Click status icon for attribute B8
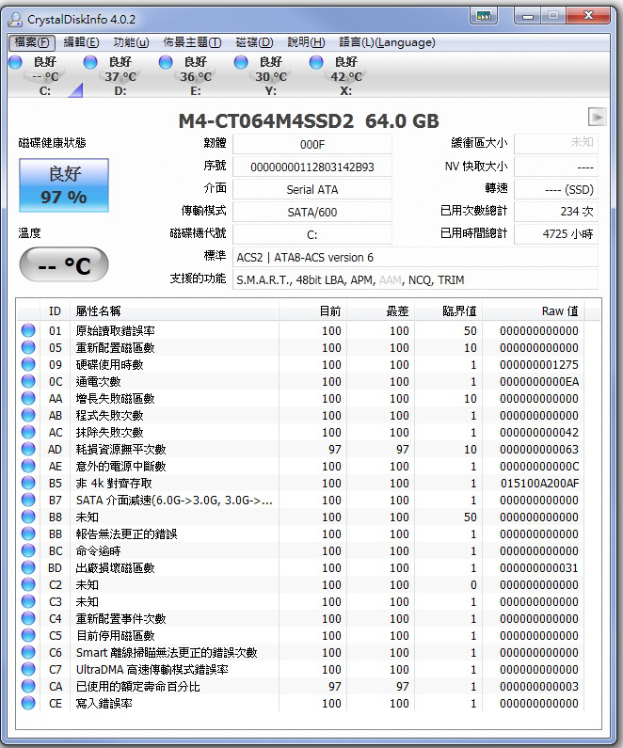This screenshot has width=623, height=748. (28, 517)
